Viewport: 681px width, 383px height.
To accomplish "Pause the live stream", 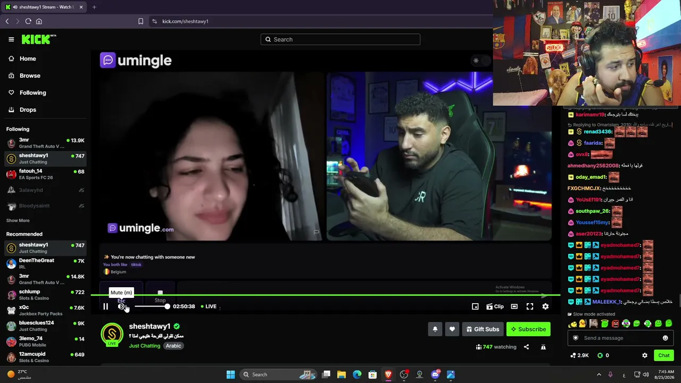I will click(105, 306).
